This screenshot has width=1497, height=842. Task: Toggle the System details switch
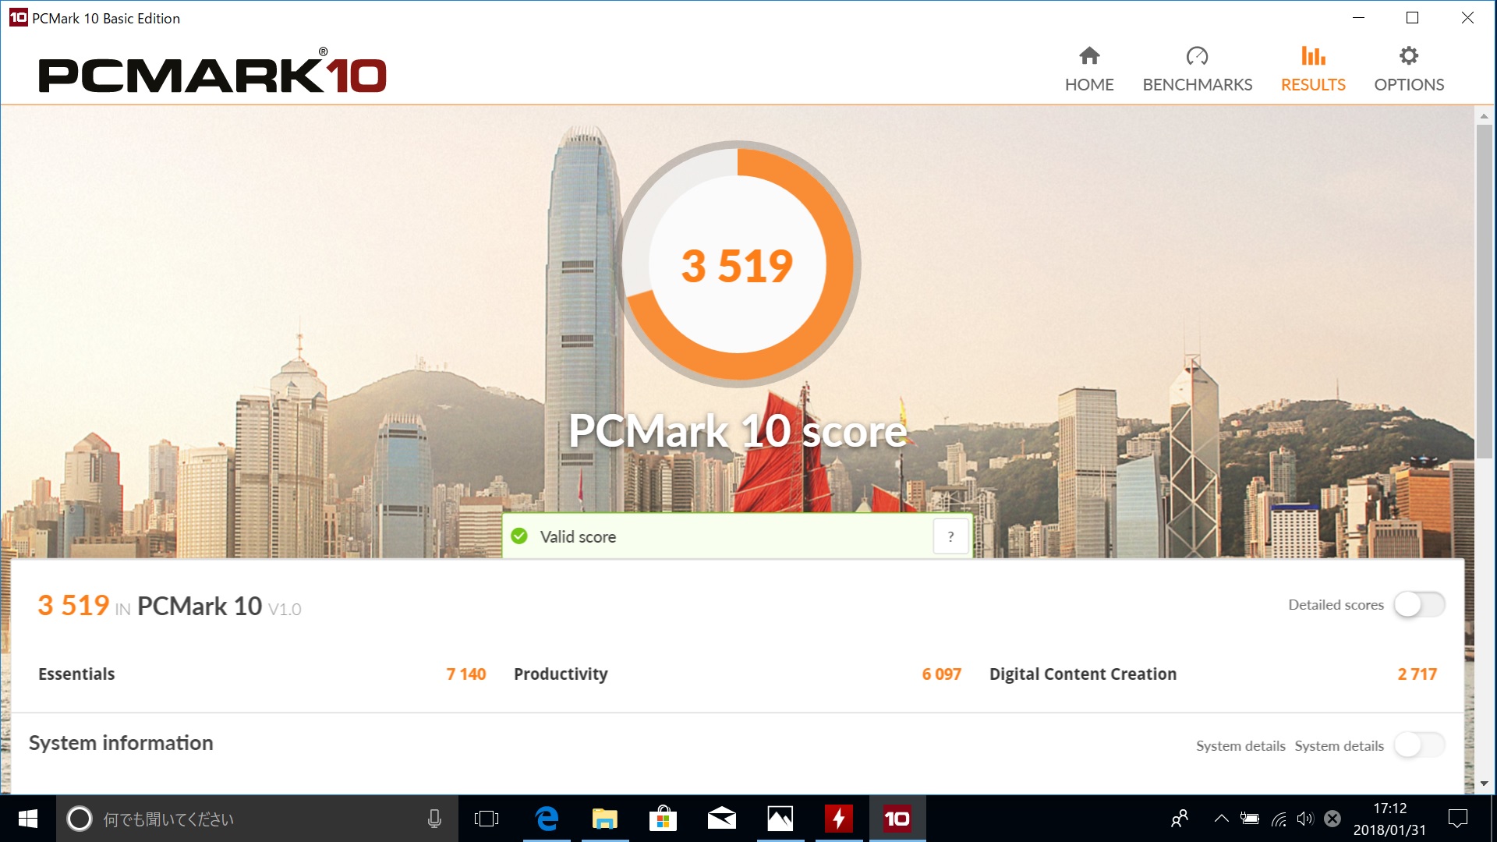(x=1419, y=745)
